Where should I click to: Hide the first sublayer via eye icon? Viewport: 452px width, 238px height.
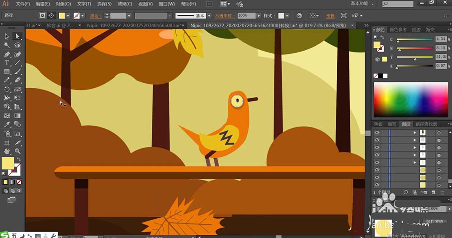click(377, 133)
